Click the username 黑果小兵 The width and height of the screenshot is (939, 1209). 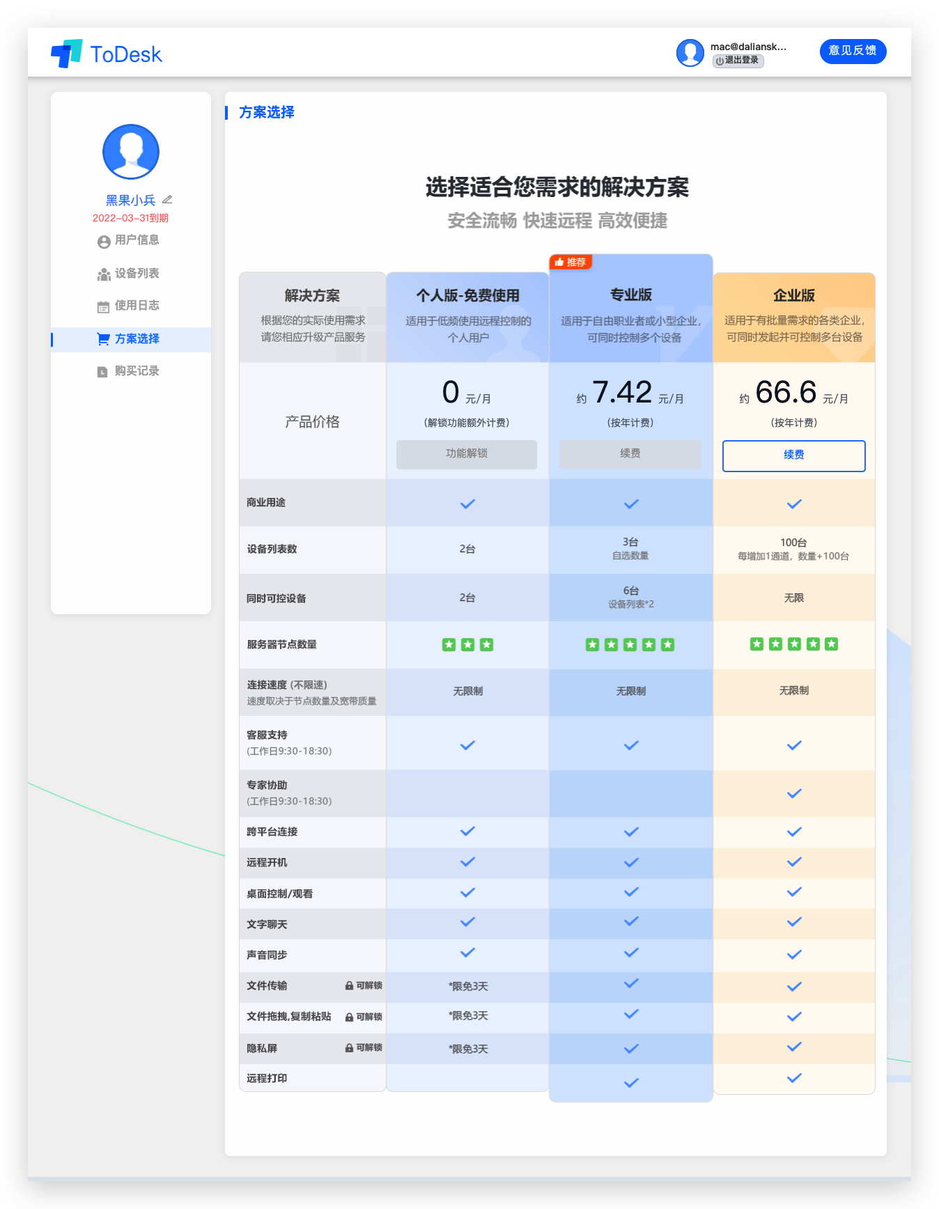click(x=131, y=201)
